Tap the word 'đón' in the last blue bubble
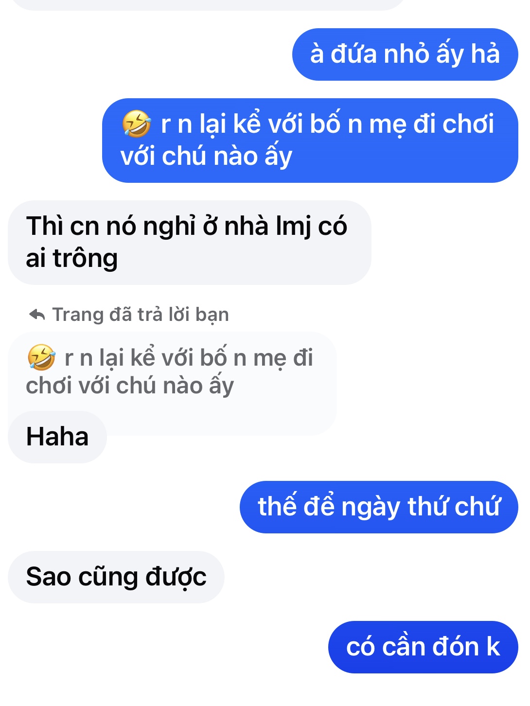 456,647
